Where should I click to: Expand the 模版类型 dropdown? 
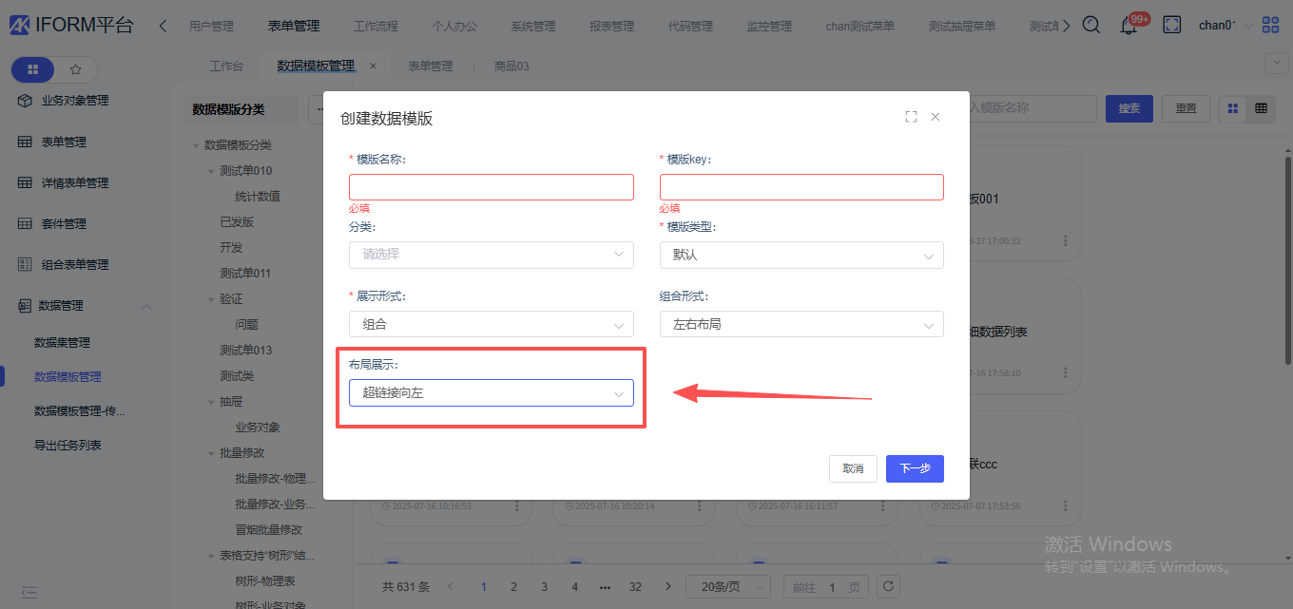pyautogui.click(x=801, y=255)
